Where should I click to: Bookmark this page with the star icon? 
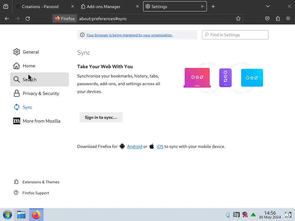tap(238, 18)
